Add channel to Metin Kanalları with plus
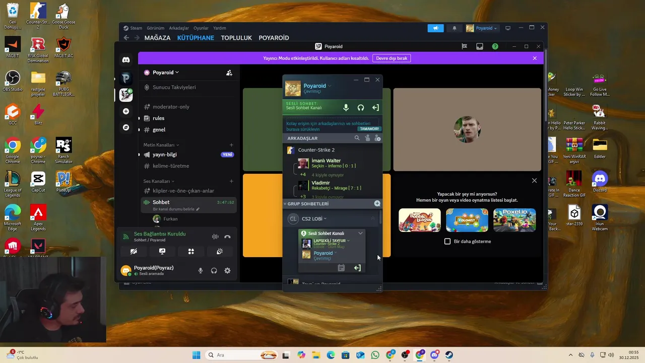This screenshot has width=645, height=363. pos(231,145)
